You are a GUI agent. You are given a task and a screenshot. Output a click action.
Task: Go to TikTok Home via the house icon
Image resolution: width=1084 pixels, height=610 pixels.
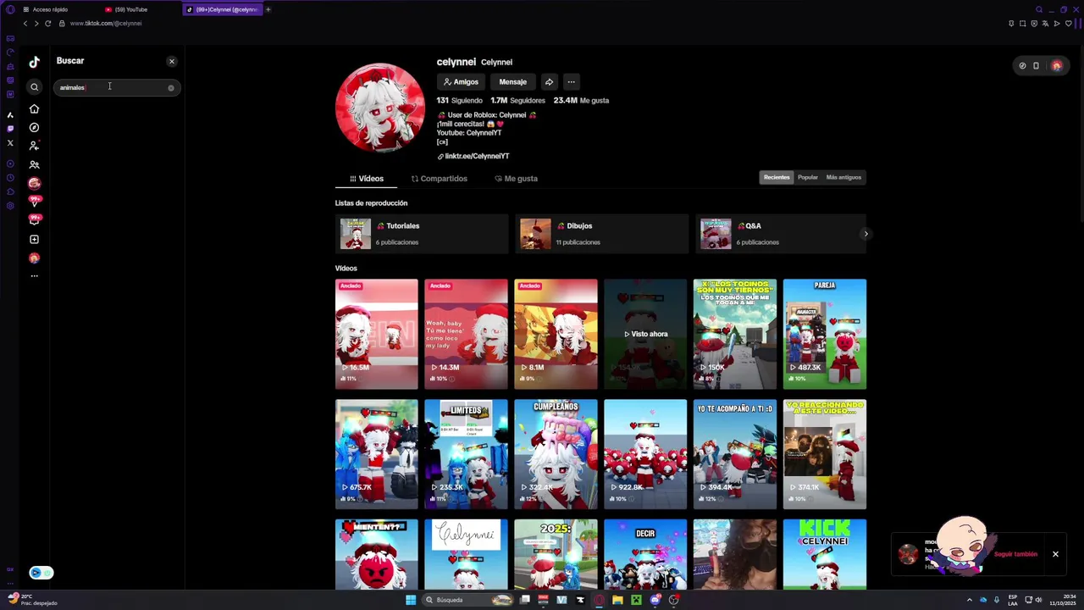pyautogui.click(x=34, y=108)
